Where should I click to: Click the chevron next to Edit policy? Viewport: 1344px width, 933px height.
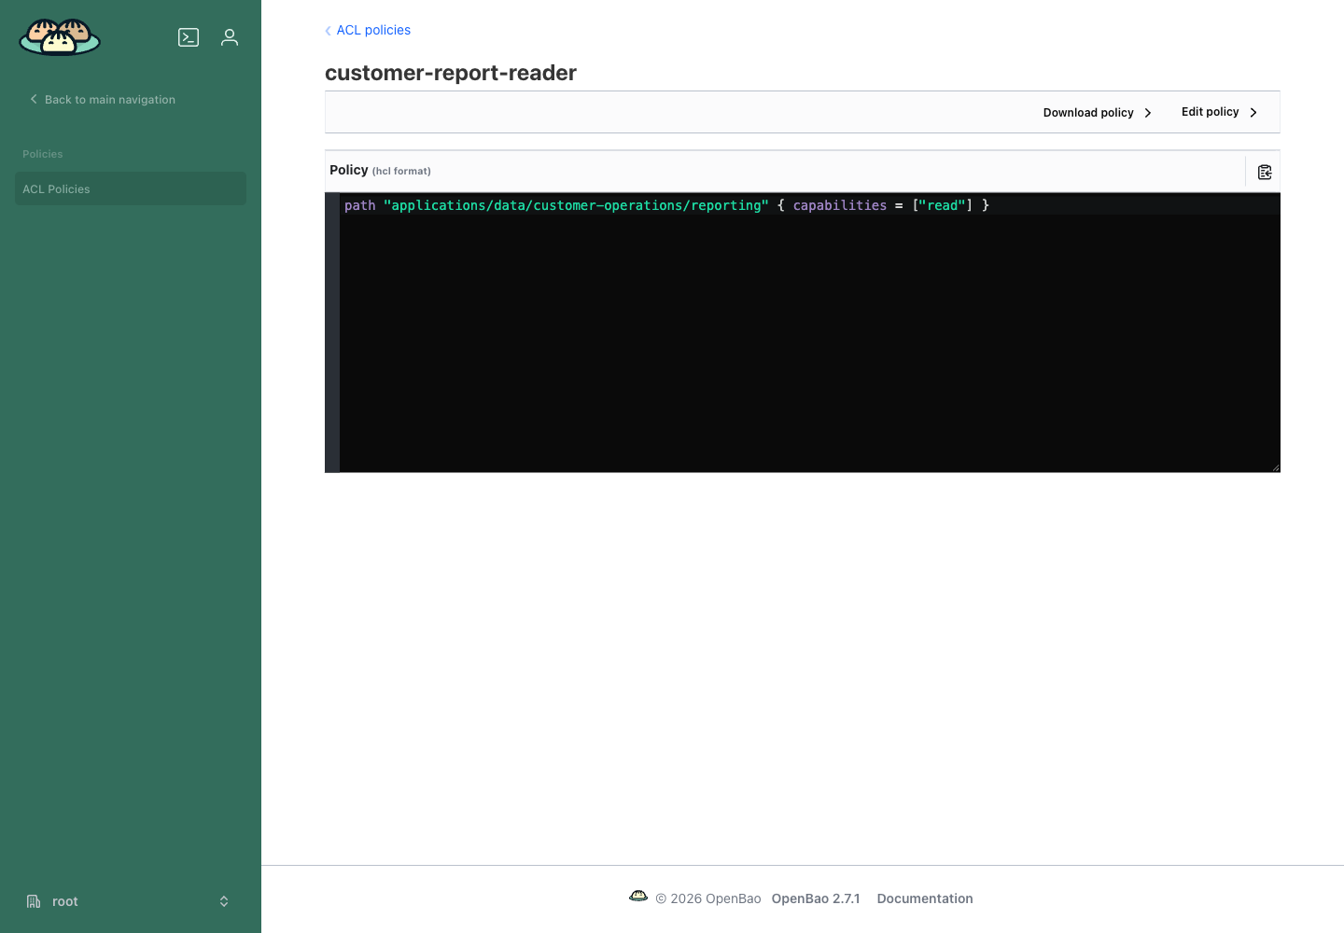click(1253, 113)
